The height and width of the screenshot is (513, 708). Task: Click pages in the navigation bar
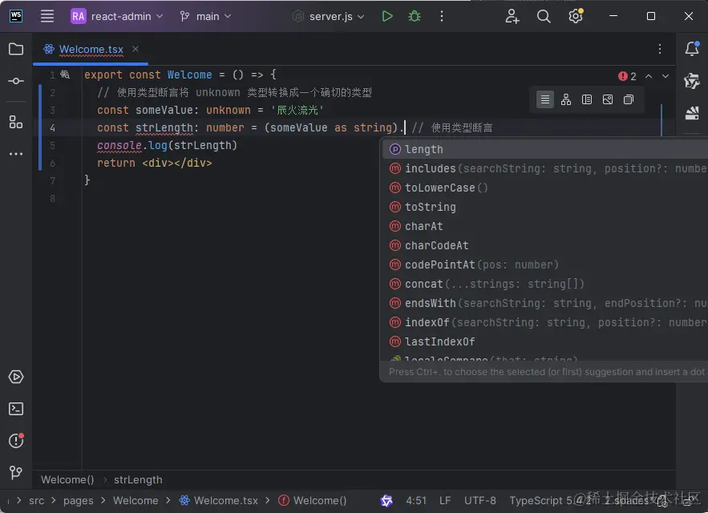click(78, 500)
